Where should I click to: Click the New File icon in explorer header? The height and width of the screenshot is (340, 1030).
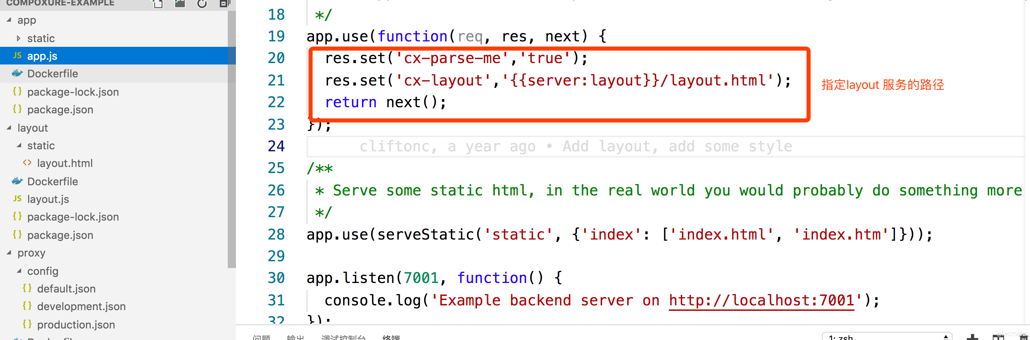point(158,4)
